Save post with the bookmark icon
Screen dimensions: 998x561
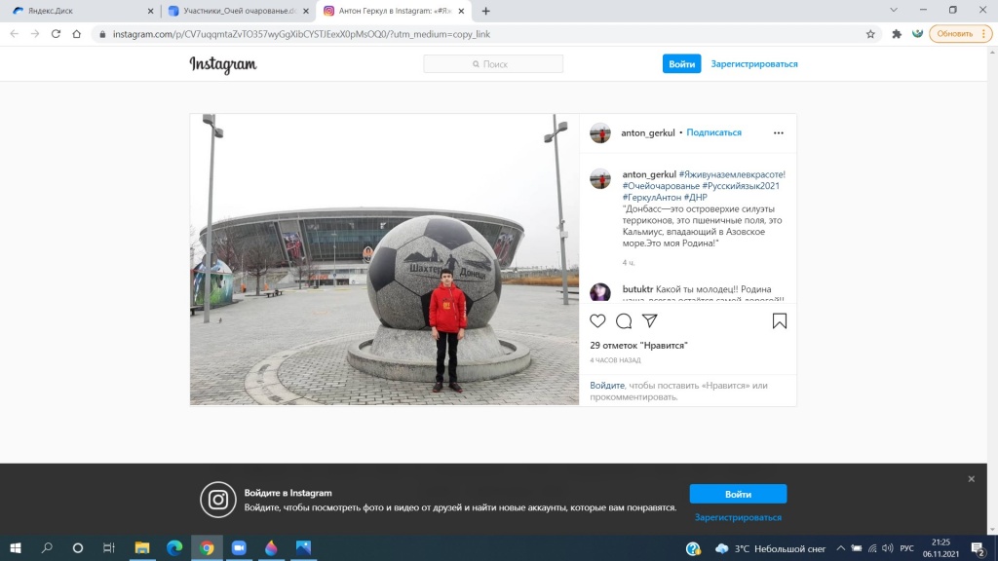780,320
